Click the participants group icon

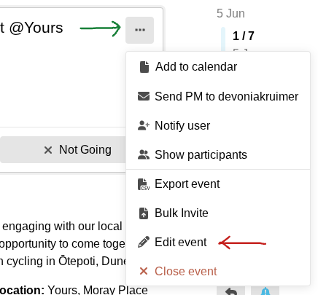point(144,154)
